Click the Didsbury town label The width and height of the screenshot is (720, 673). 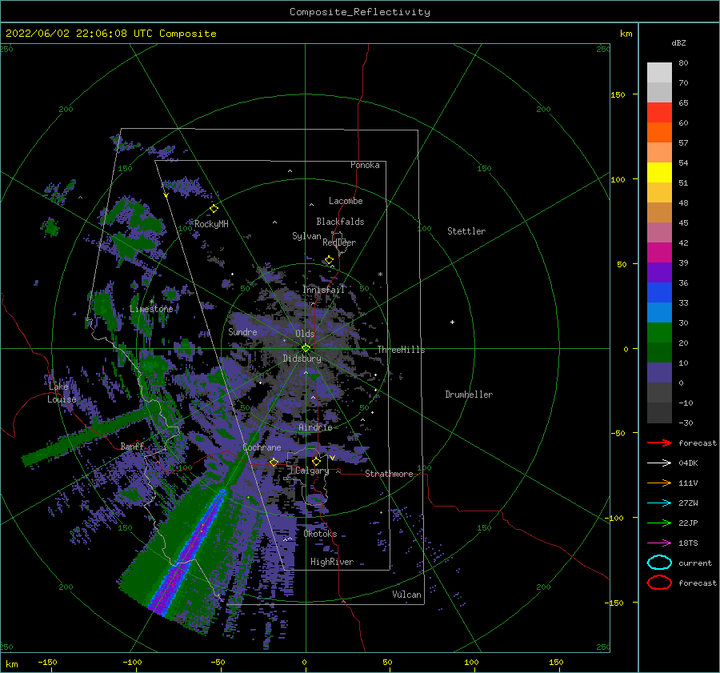coord(302,359)
